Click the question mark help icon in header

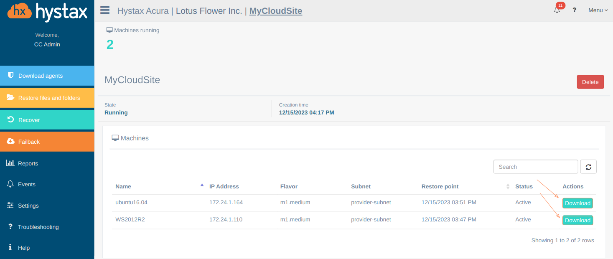575,10
